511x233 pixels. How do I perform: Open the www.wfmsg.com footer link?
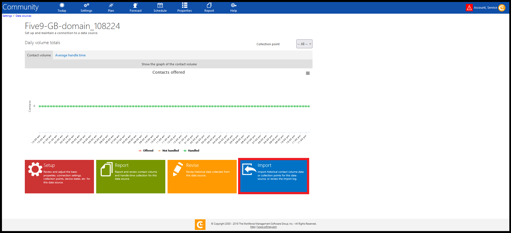(263, 227)
